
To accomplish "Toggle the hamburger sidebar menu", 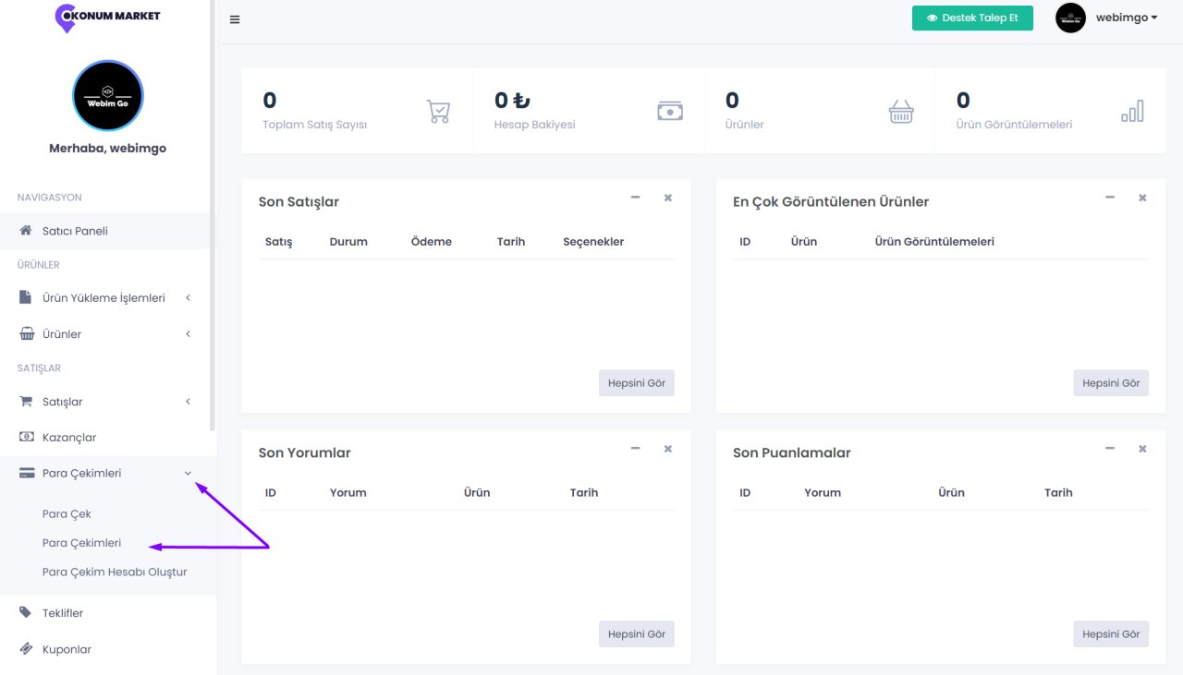I will point(235,19).
